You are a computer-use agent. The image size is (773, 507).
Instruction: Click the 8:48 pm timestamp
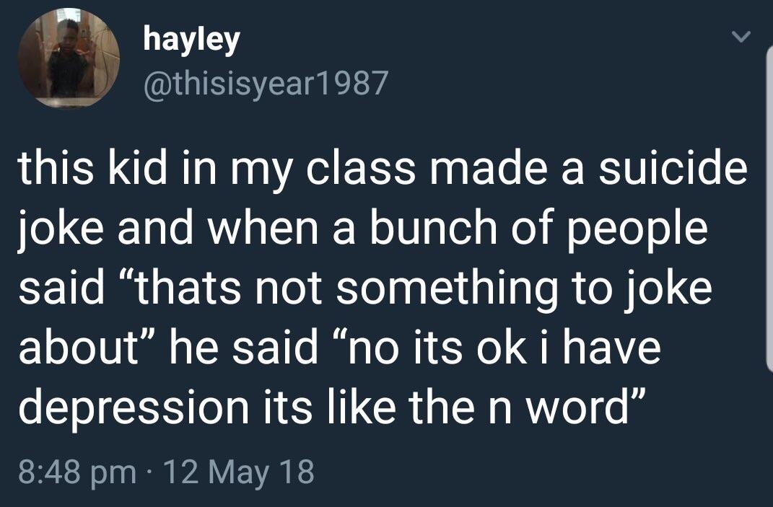tap(76, 472)
